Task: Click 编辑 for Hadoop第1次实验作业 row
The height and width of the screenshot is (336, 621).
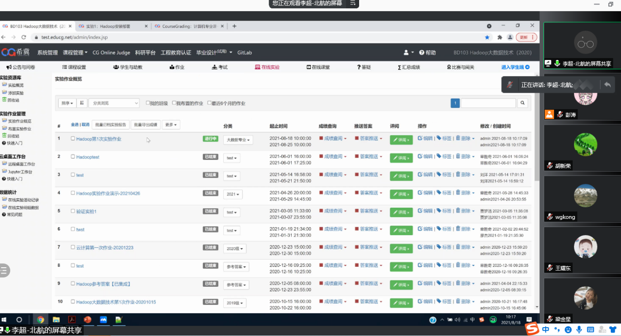Action: [425, 138]
